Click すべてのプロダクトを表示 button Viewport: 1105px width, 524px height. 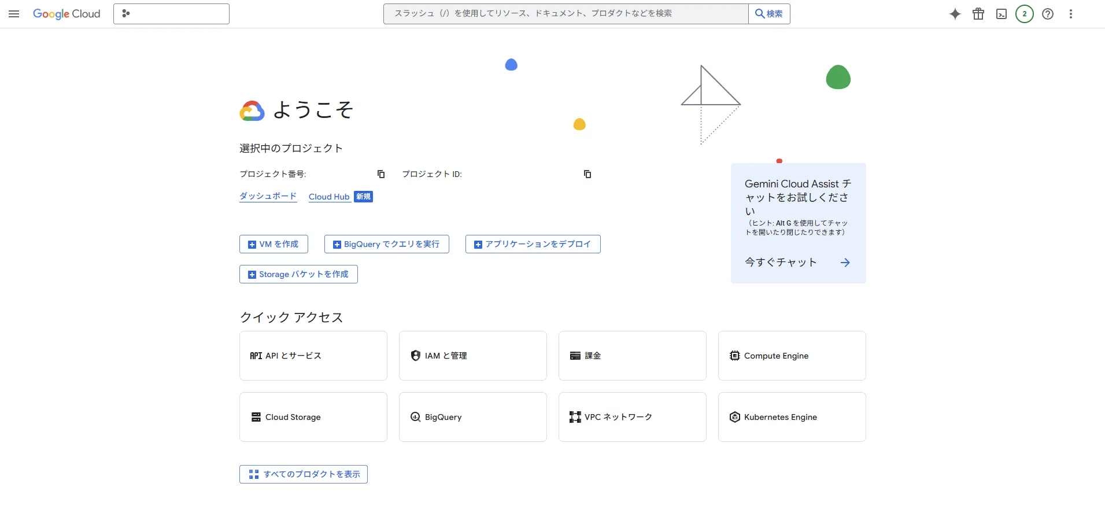[304, 474]
